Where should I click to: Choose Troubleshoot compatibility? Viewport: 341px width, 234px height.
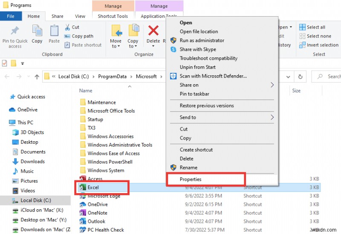[208, 58]
